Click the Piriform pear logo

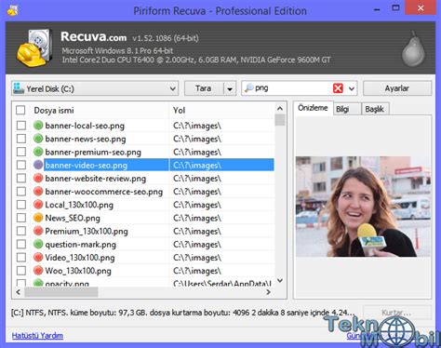413,49
